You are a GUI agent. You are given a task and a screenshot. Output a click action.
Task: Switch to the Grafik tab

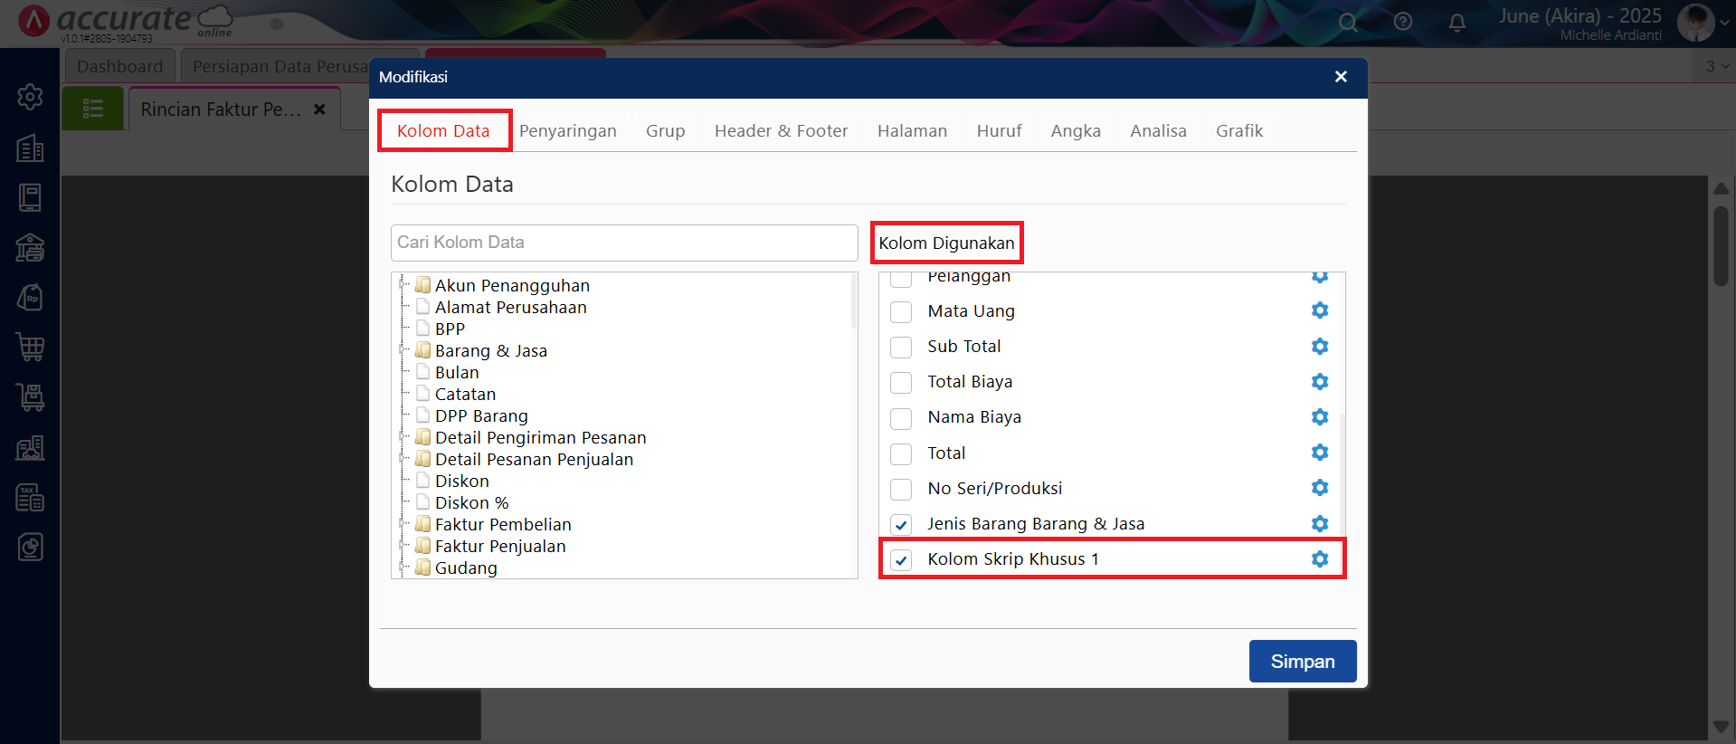click(x=1239, y=130)
